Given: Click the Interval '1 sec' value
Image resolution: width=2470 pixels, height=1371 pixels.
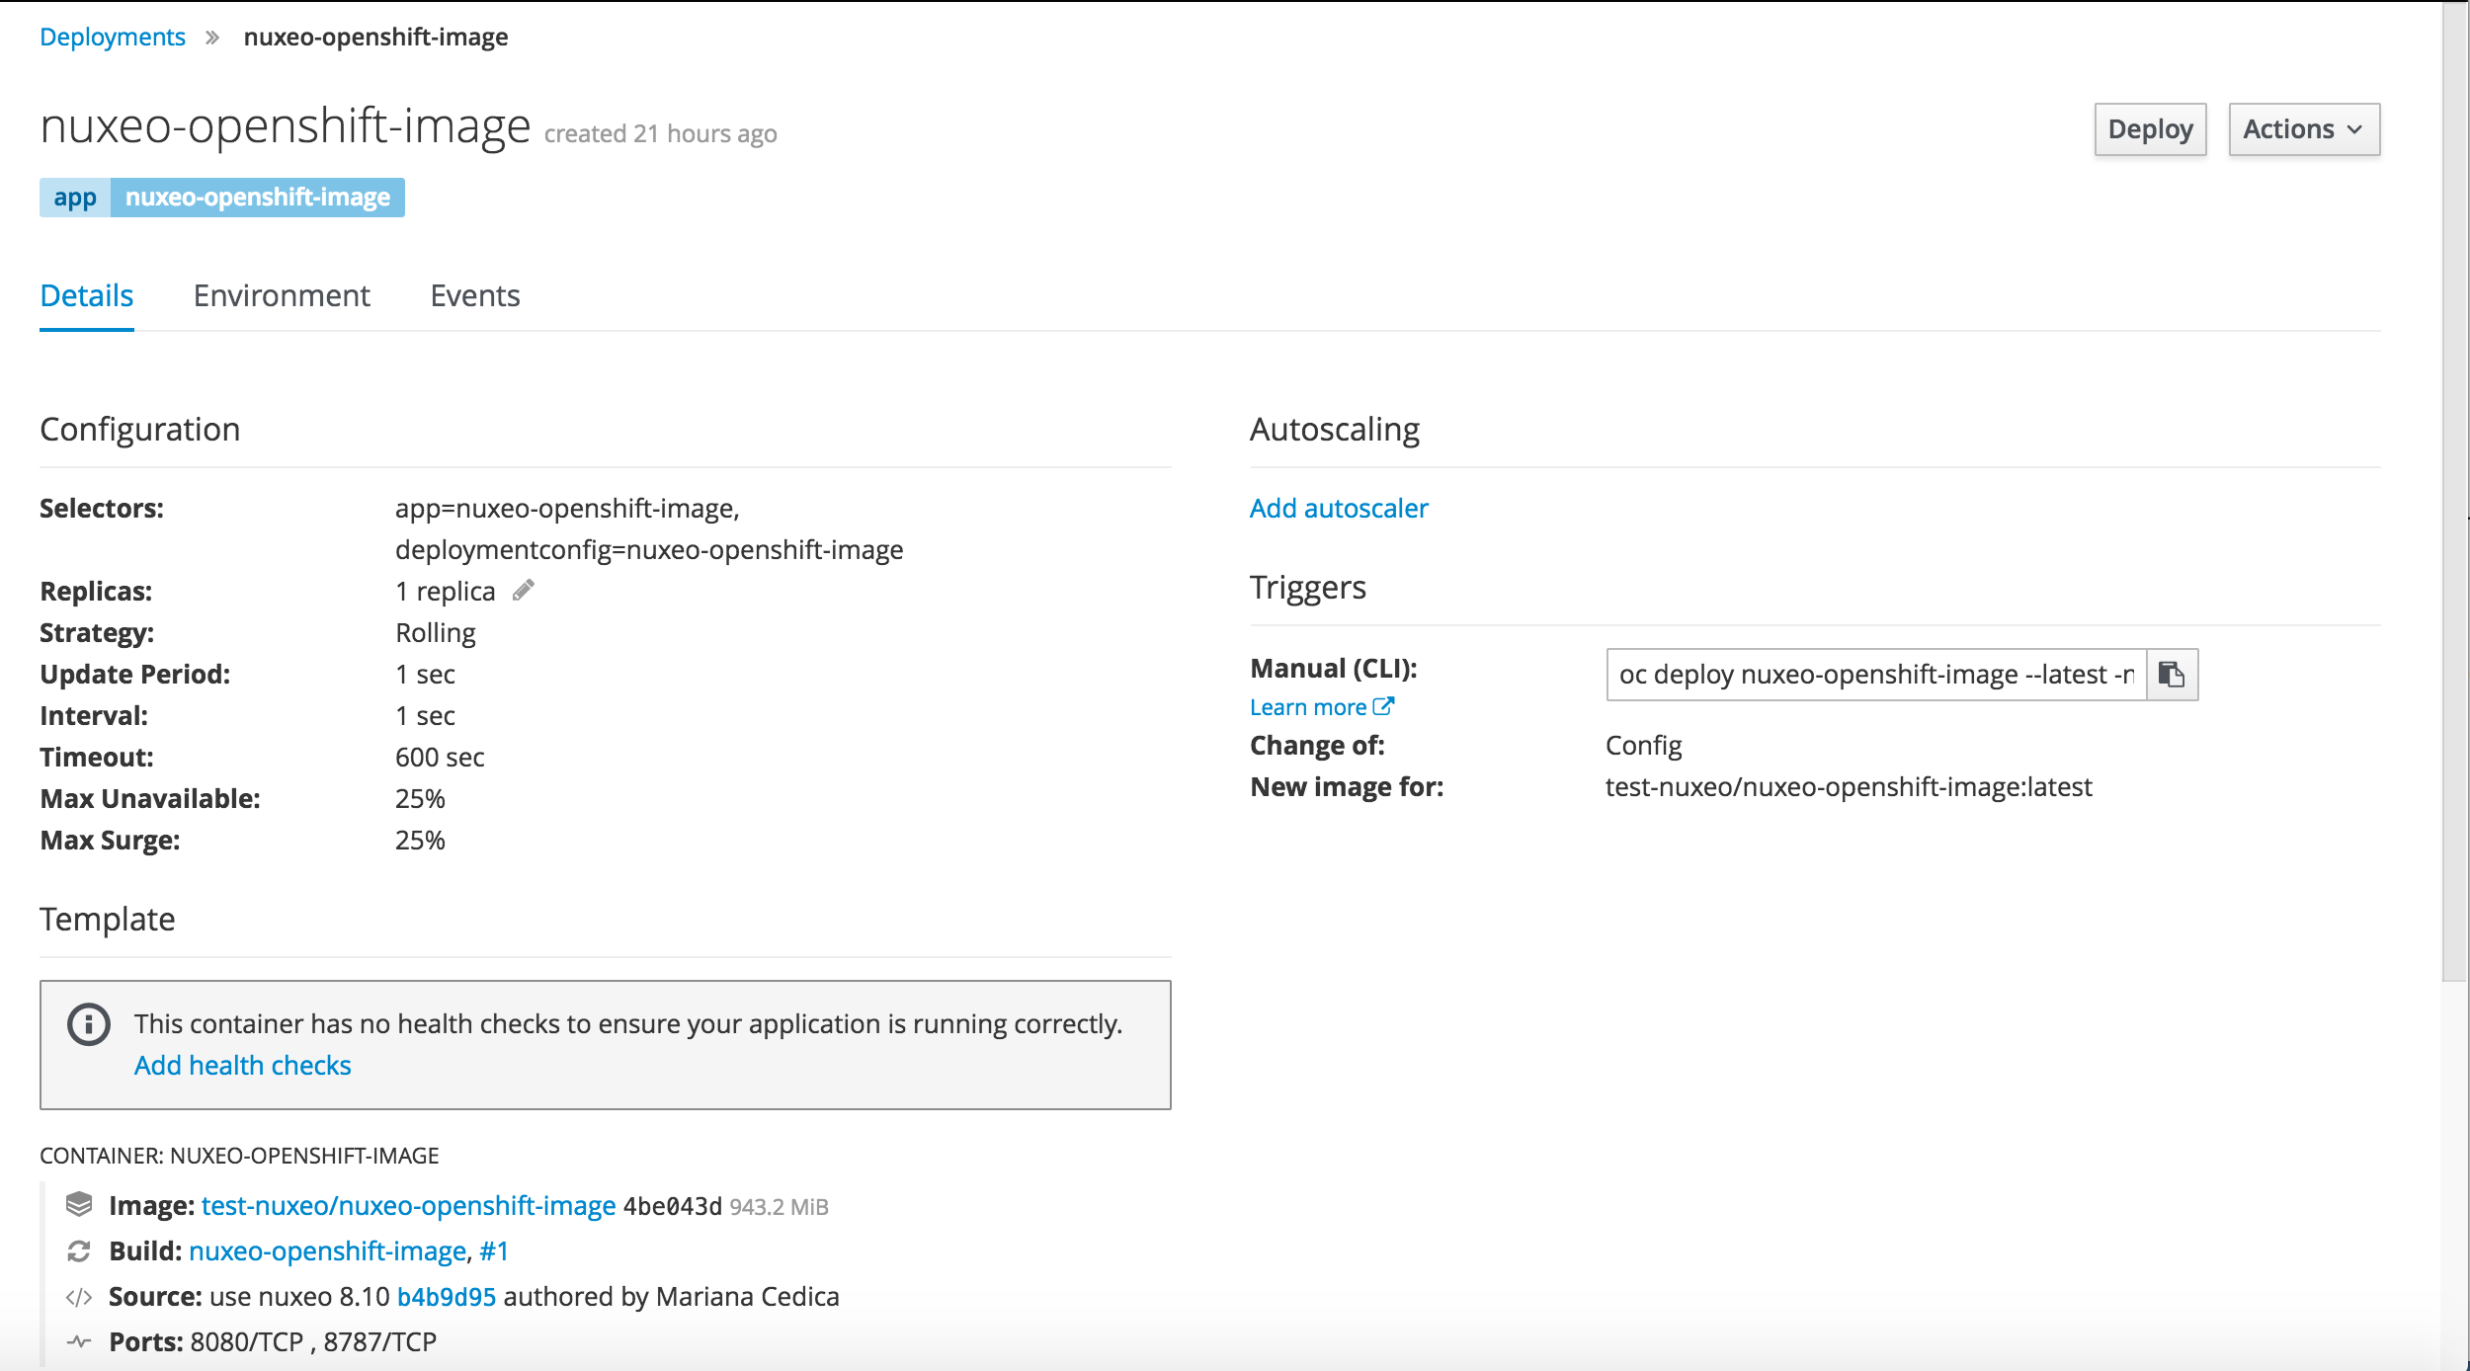Looking at the screenshot, I should pos(425,715).
